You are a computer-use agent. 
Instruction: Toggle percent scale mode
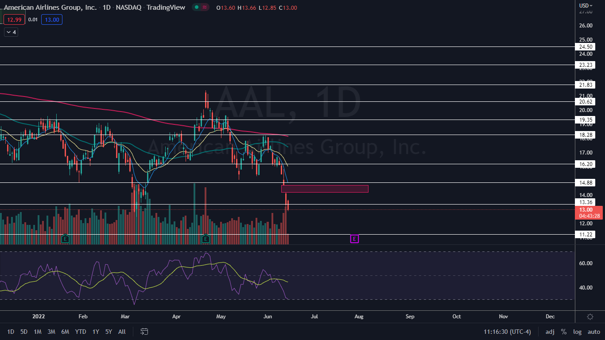click(x=564, y=332)
